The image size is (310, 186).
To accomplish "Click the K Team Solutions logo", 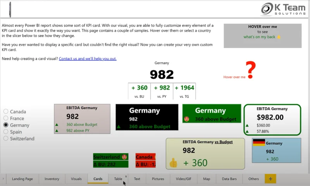I will tap(283, 9).
